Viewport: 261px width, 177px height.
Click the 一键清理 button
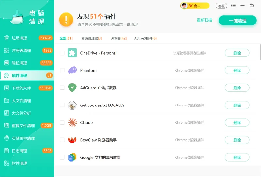tap(238, 21)
